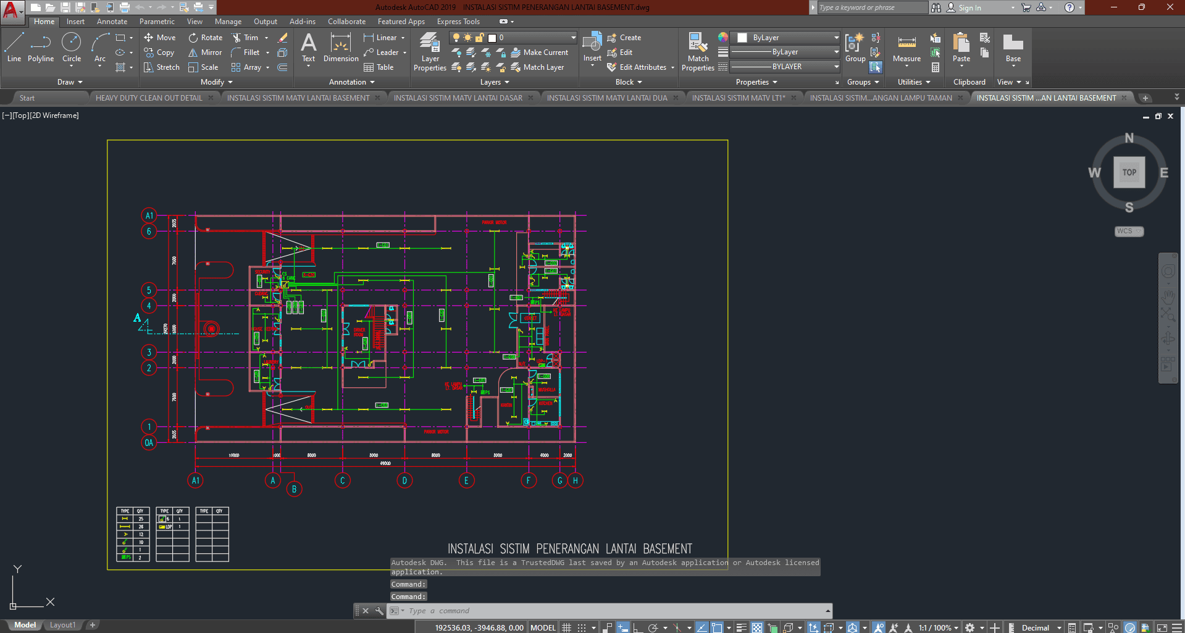The image size is (1185, 633).
Task: Toggle the drawing grid display
Action: [566, 627]
